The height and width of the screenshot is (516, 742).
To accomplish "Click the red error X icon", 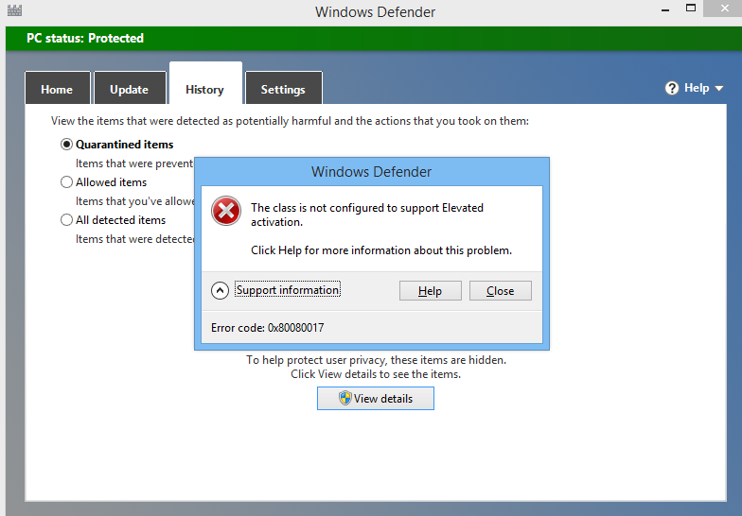I will pyautogui.click(x=225, y=211).
